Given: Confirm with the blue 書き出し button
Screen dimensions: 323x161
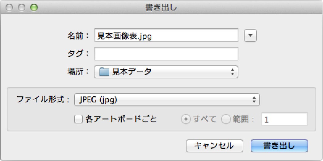Looking at the screenshot, I should click(x=279, y=146).
